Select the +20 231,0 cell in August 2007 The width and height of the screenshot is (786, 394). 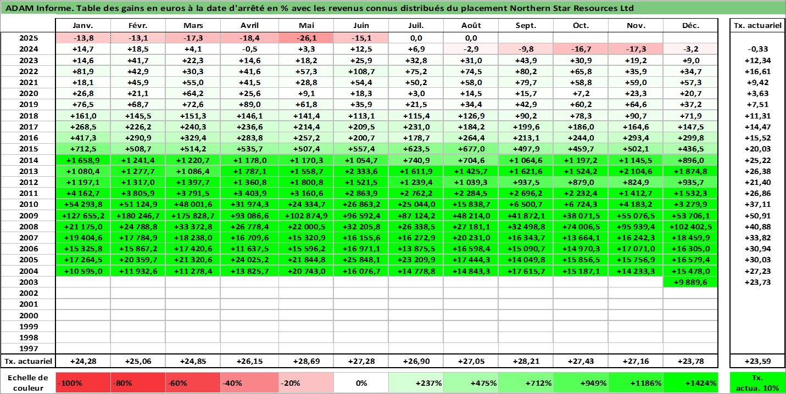click(471, 238)
